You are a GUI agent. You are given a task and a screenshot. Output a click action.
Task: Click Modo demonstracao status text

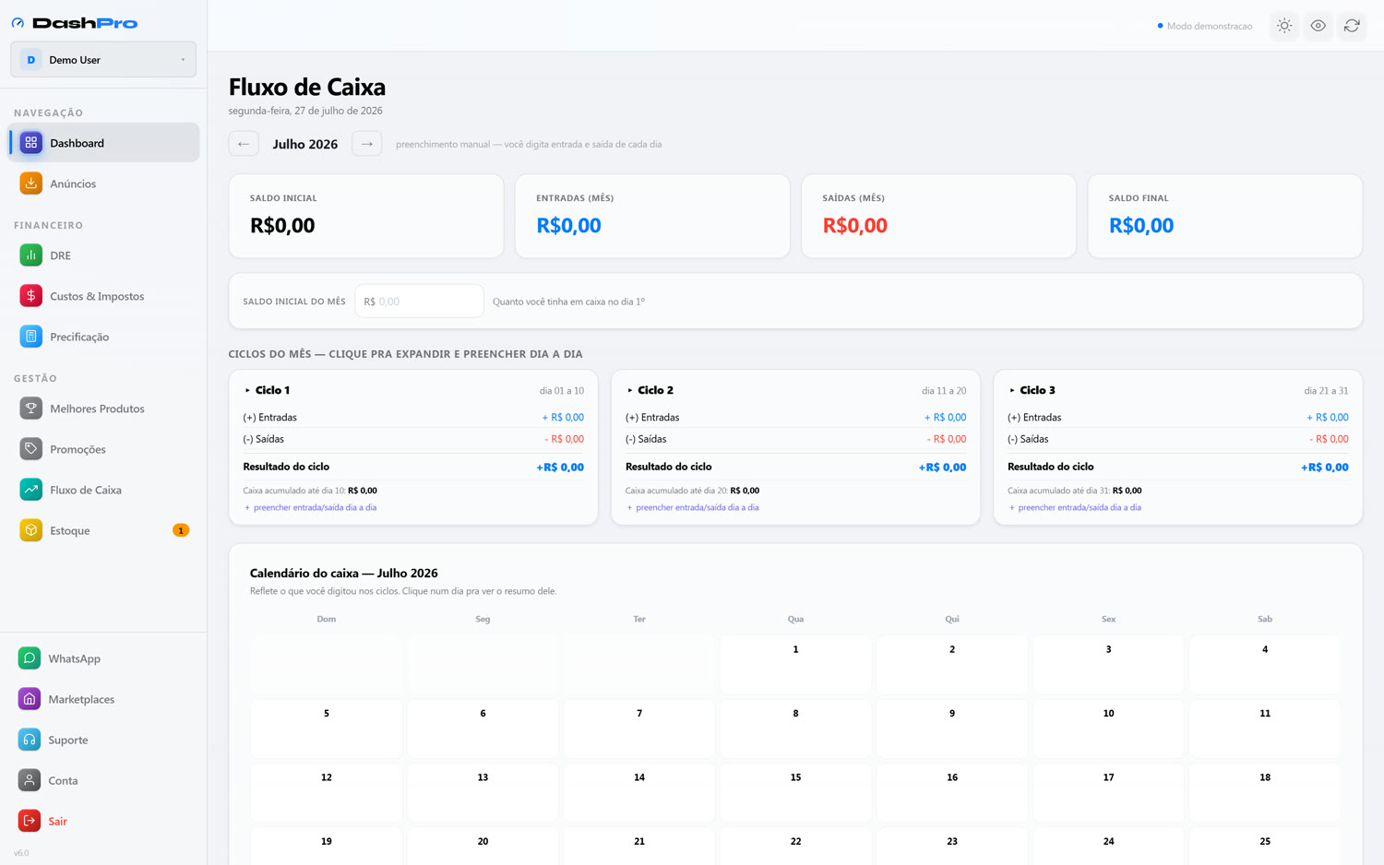[x=1210, y=26]
